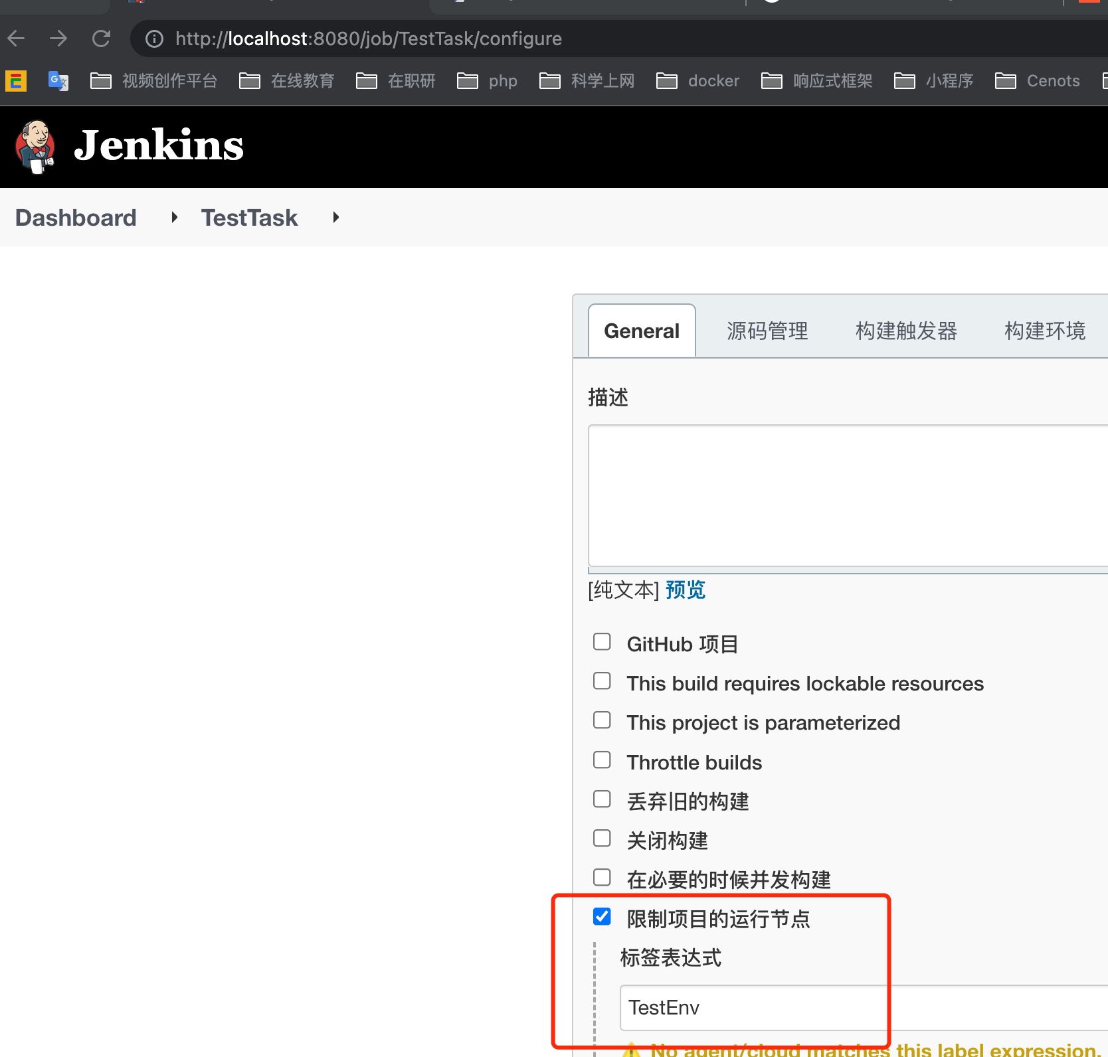Click the site info icon in address bar
The height and width of the screenshot is (1057, 1108).
coord(154,39)
